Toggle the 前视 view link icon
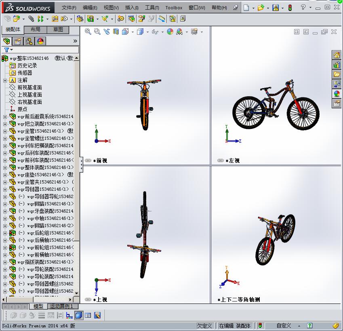Viewport: 343px width, 331px height. tap(88, 160)
